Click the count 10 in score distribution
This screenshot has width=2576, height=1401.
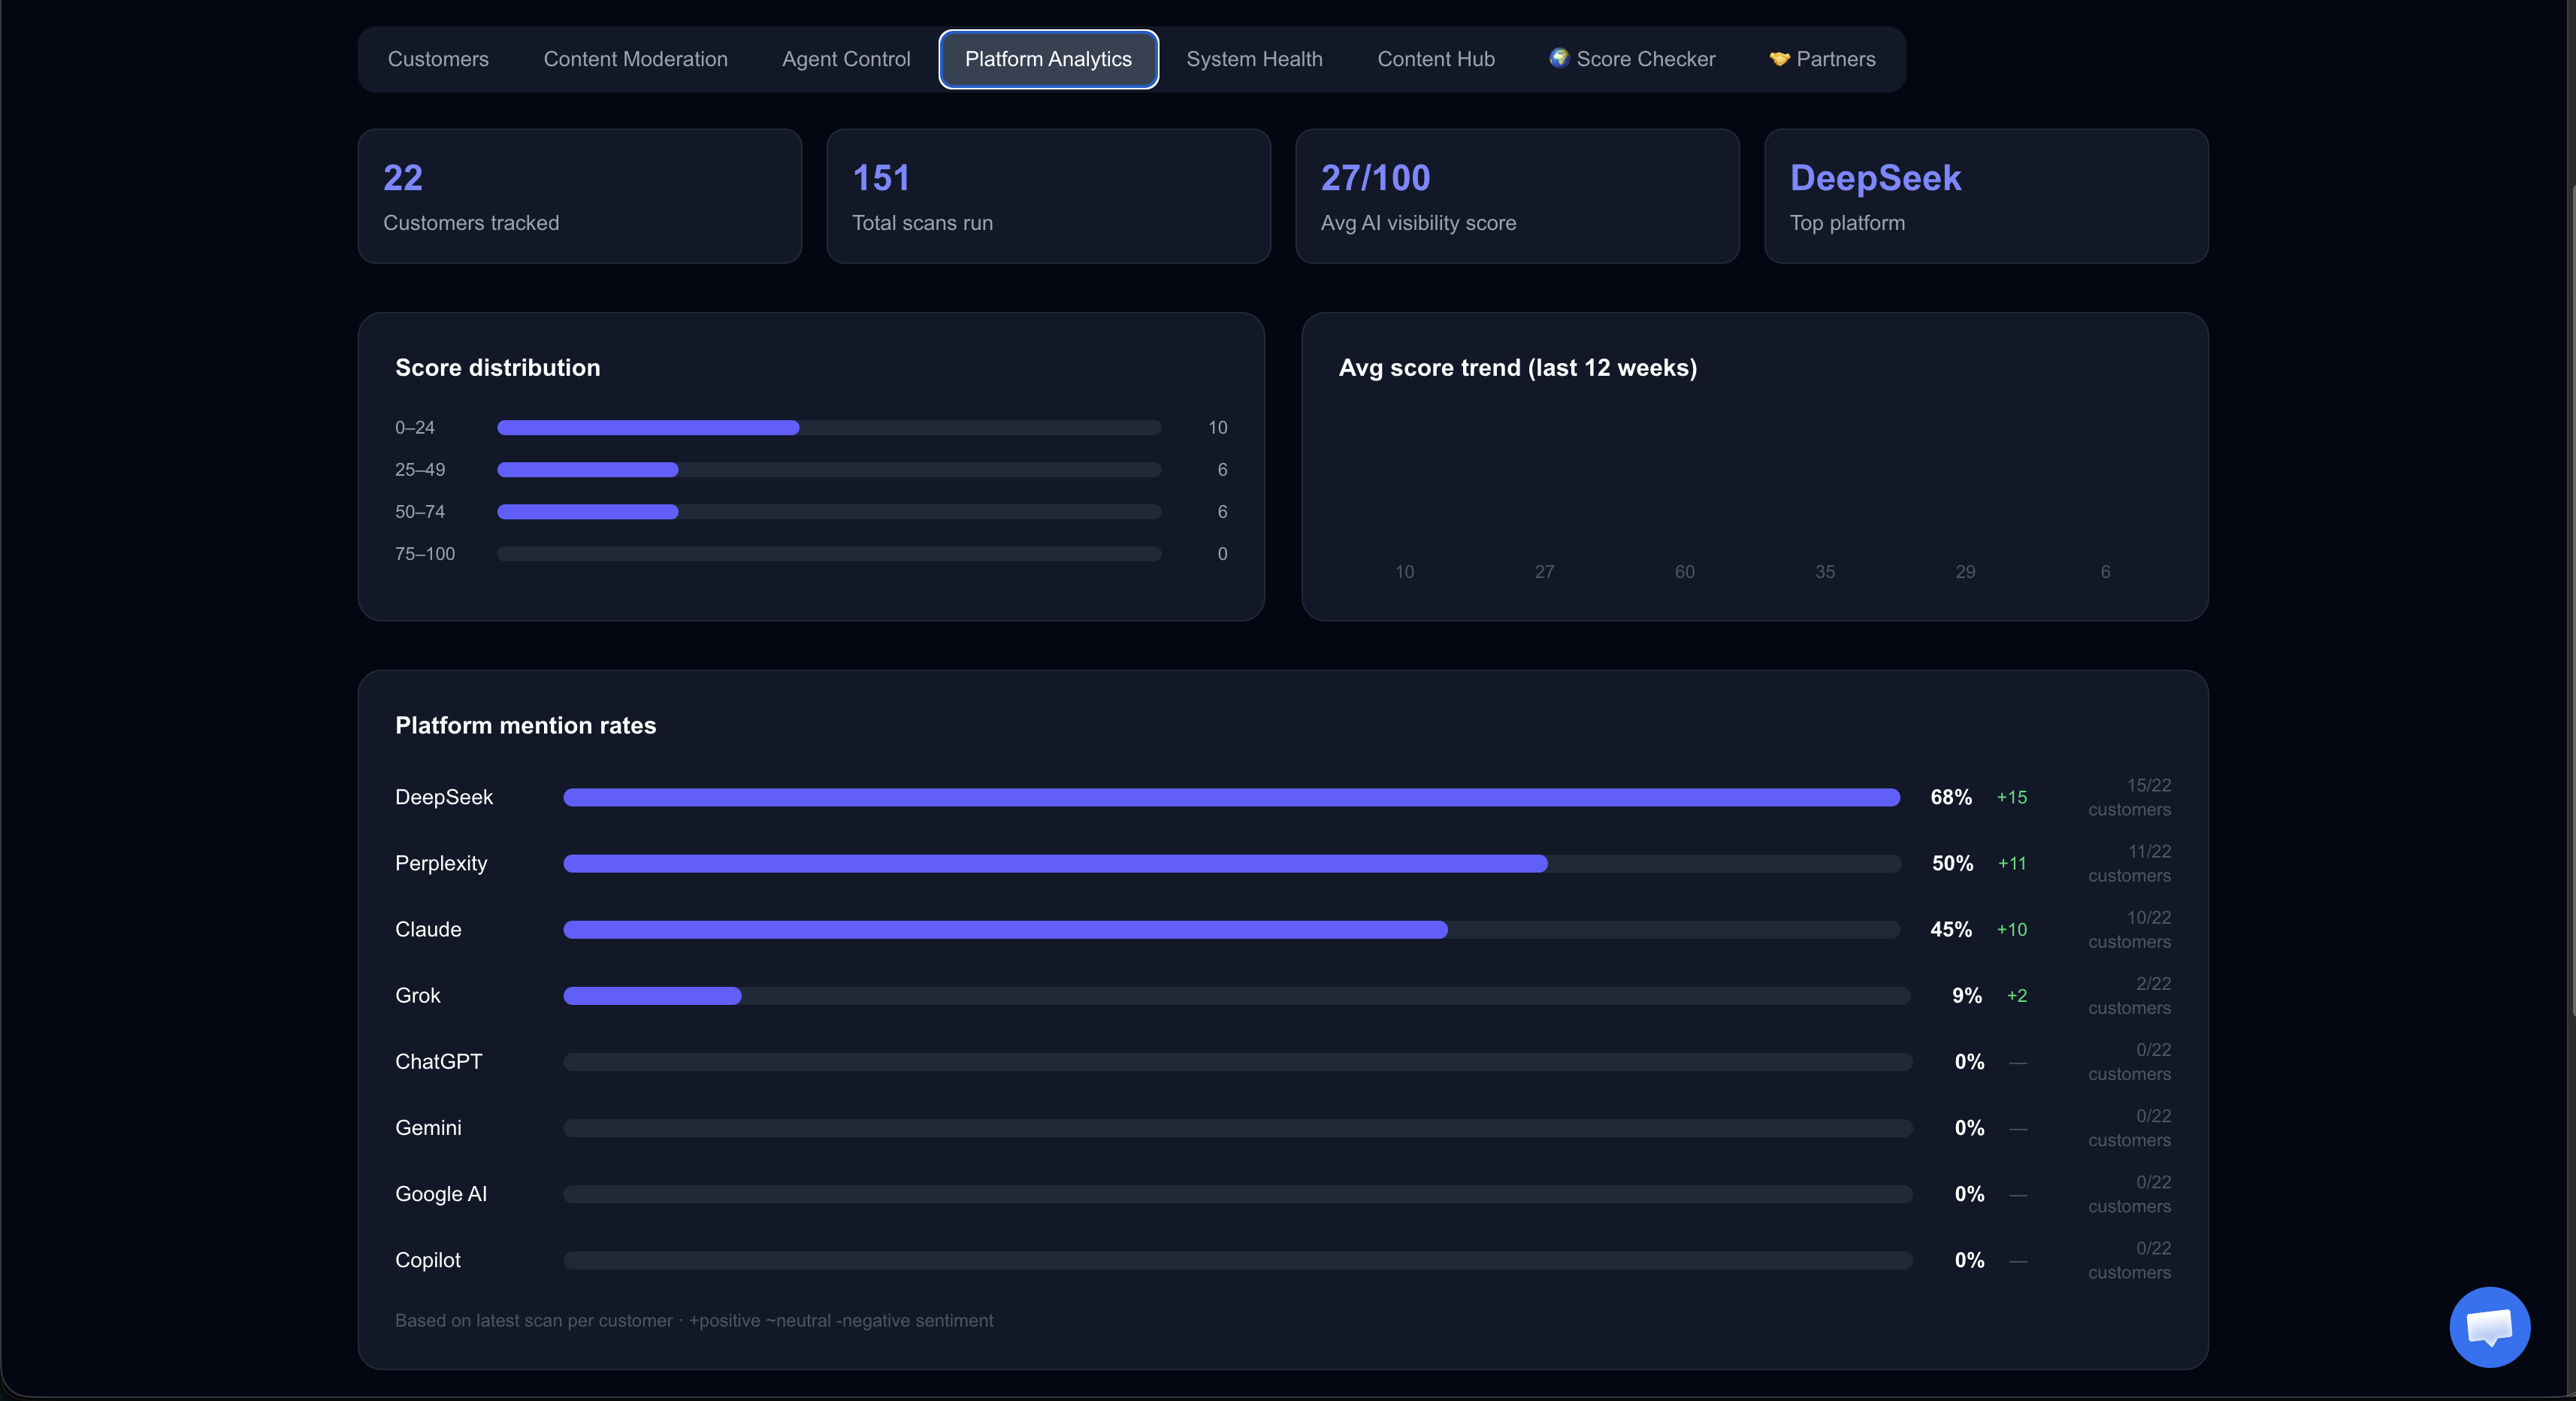1217,428
